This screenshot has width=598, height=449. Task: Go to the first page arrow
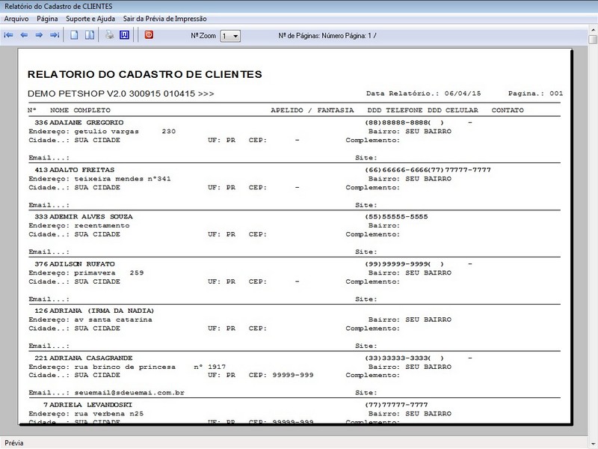[8, 35]
